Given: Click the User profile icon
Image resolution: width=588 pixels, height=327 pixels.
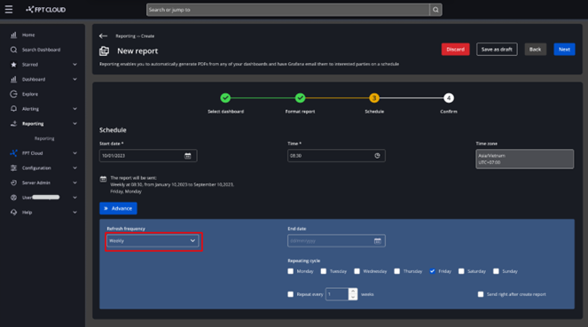Looking at the screenshot, I should pyautogui.click(x=13, y=198).
